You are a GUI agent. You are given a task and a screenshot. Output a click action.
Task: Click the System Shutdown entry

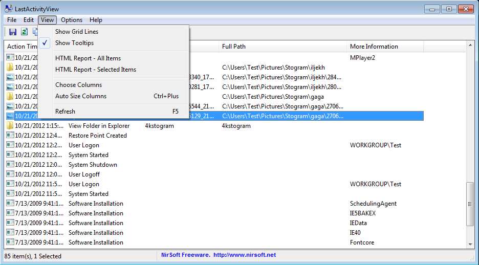pos(93,165)
